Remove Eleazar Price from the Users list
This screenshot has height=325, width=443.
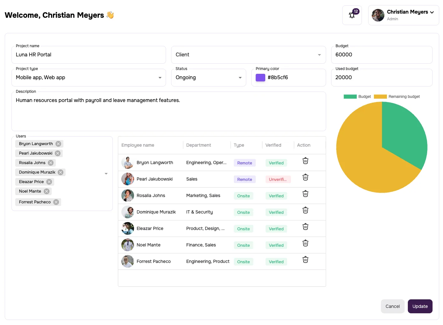[49, 182]
